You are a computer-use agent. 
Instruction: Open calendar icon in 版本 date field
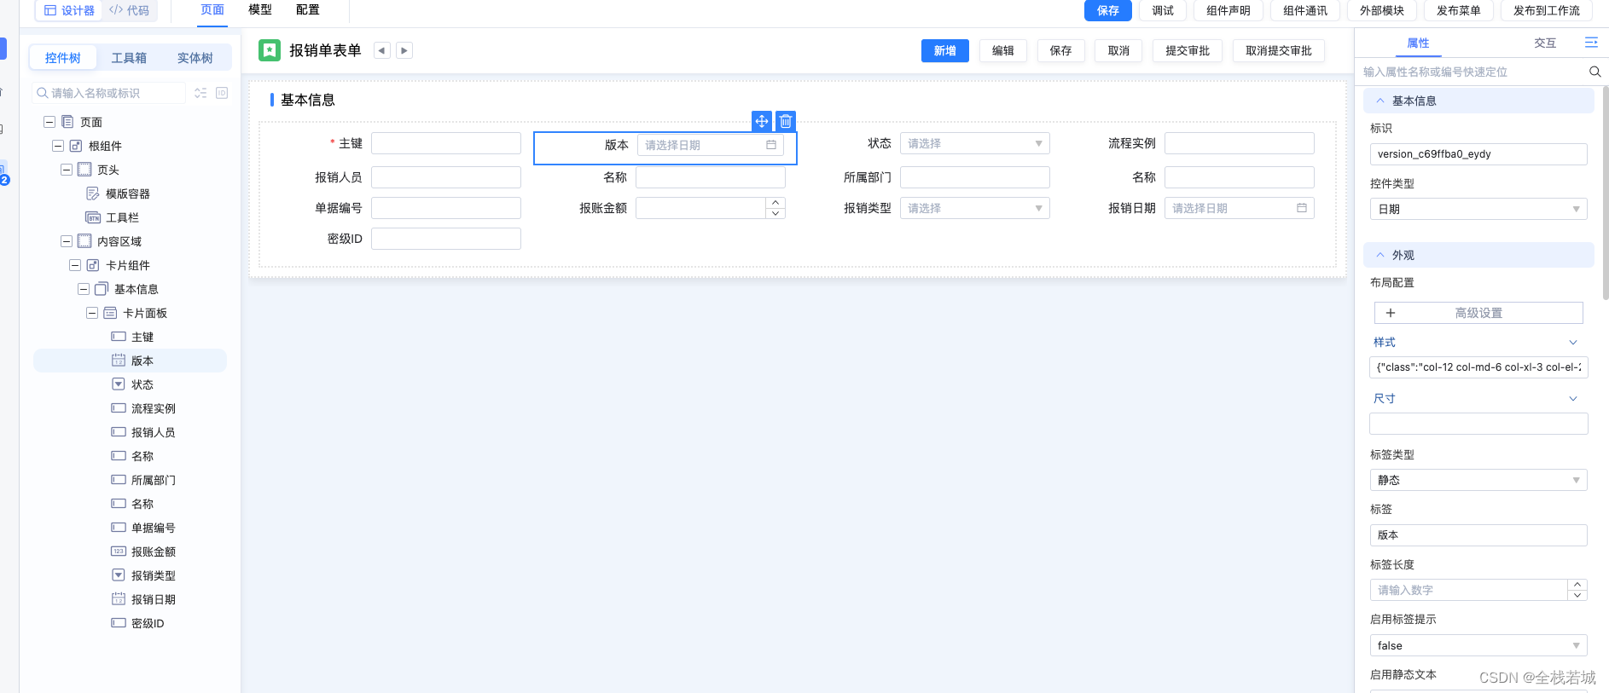(x=771, y=145)
